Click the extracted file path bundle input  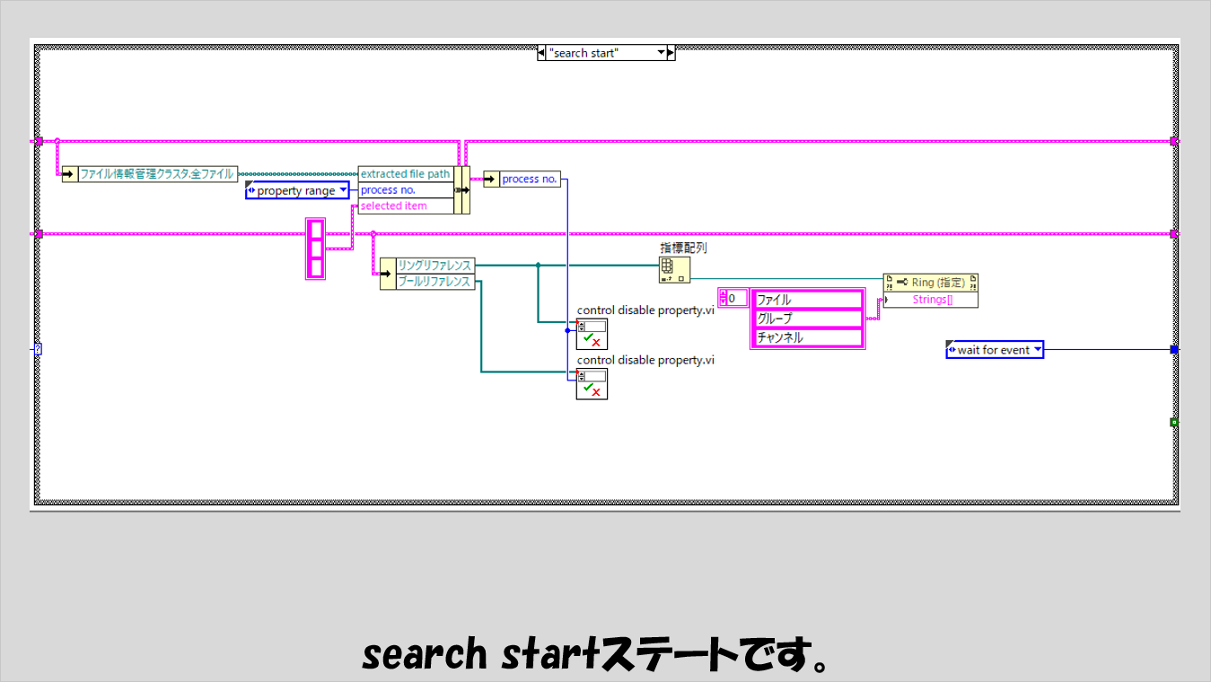pos(405,174)
